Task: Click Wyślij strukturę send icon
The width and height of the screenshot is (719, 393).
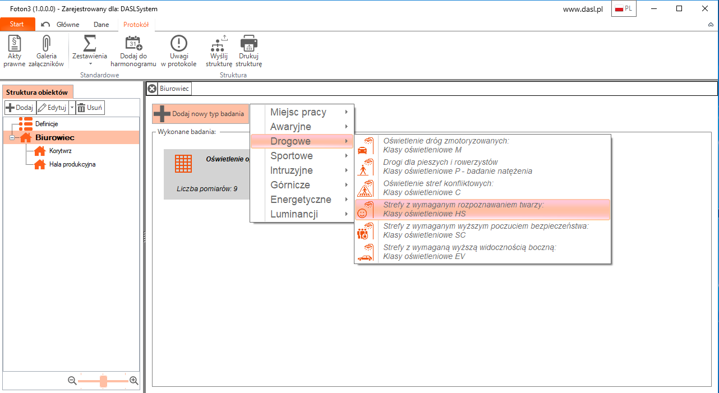Action: coord(218,51)
